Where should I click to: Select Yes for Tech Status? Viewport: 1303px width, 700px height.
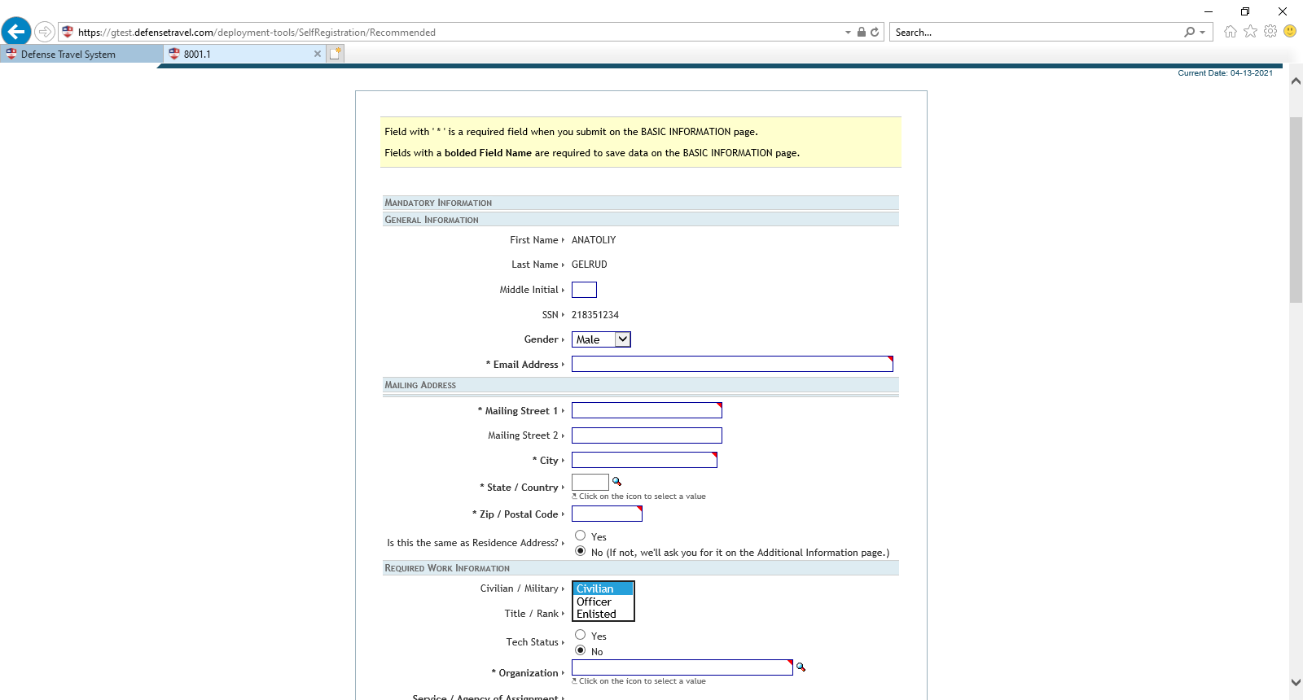580,635
